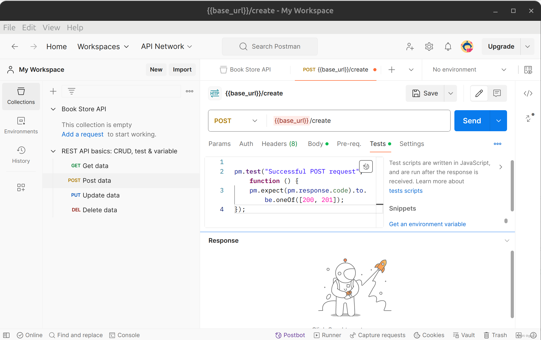
Task: Click Get an environment variable snippet
Action: coord(428,224)
